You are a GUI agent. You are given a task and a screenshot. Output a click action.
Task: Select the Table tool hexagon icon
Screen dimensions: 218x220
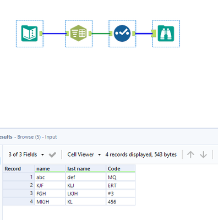pos(78,33)
